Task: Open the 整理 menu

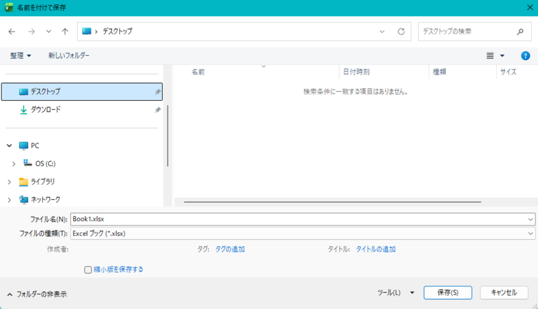Action: pyautogui.click(x=20, y=56)
